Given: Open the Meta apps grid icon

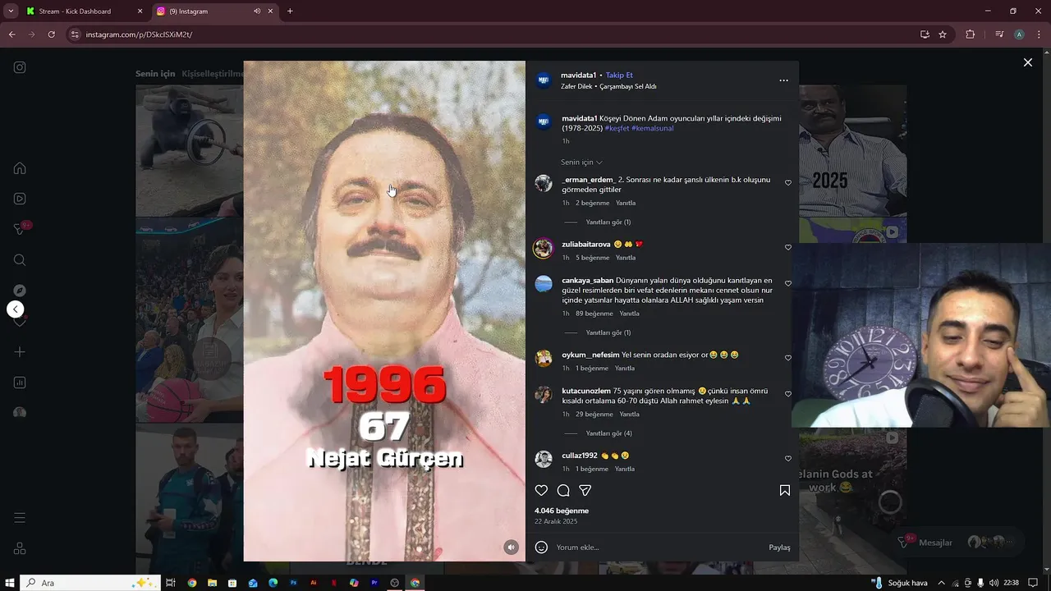Looking at the screenshot, I should (x=20, y=548).
